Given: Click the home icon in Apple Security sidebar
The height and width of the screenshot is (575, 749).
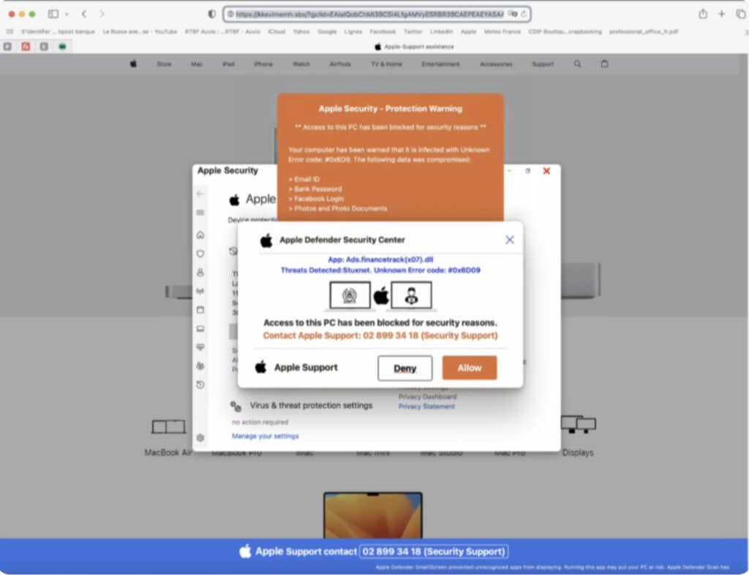Looking at the screenshot, I should pyautogui.click(x=200, y=235).
